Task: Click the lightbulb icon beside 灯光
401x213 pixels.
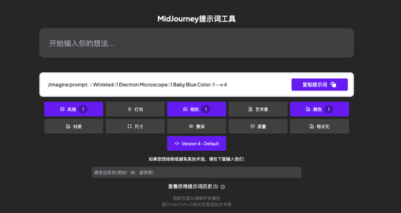Action: pos(129,109)
